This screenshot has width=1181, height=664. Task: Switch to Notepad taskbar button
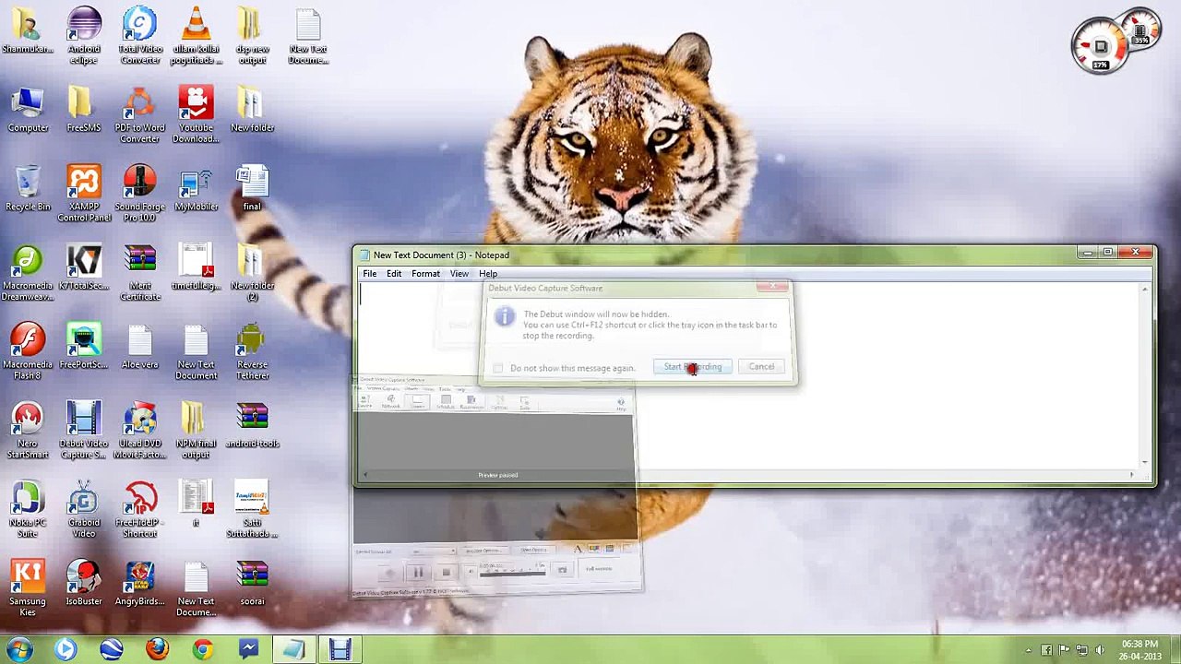pos(294,649)
